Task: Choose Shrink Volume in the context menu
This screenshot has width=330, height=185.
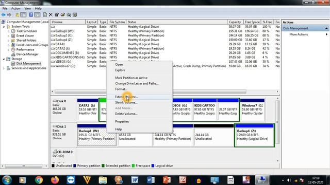Action: [126, 103]
